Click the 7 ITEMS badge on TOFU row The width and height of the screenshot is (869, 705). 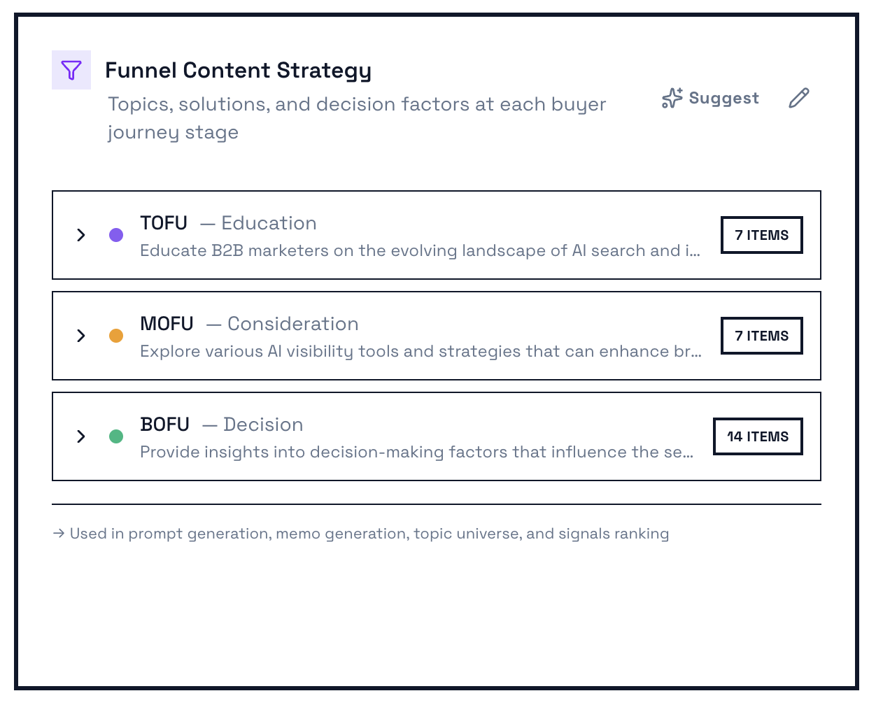click(761, 235)
